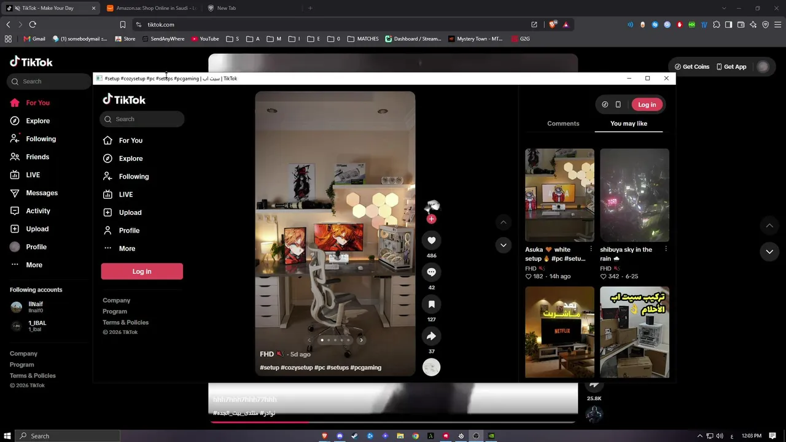Open Windows Start menu

coord(7,436)
